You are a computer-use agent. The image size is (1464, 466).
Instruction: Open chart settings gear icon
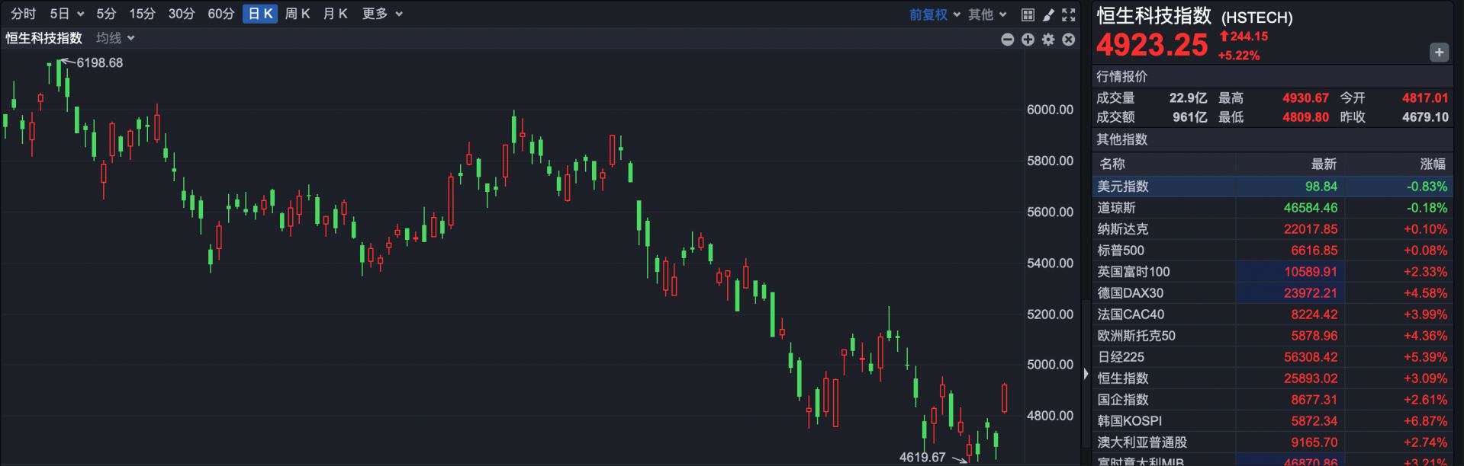click(x=1048, y=40)
